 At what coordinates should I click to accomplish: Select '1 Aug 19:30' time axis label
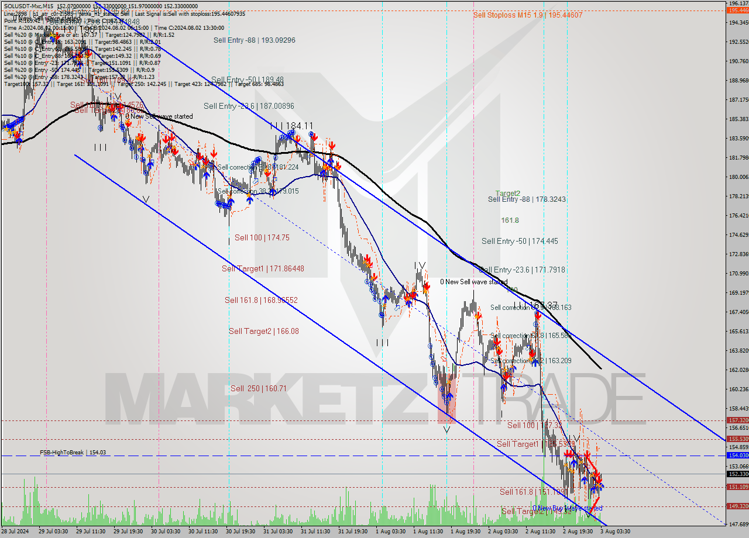pos(465,531)
